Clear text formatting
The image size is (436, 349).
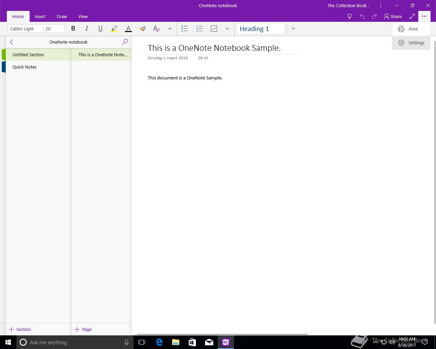(156, 29)
